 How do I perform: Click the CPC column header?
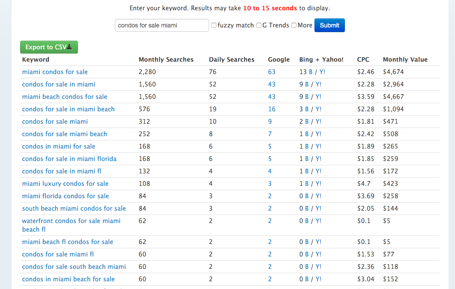point(363,60)
